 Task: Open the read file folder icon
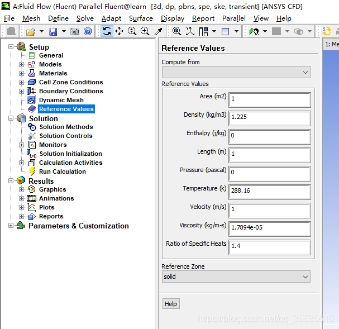click(31, 32)
